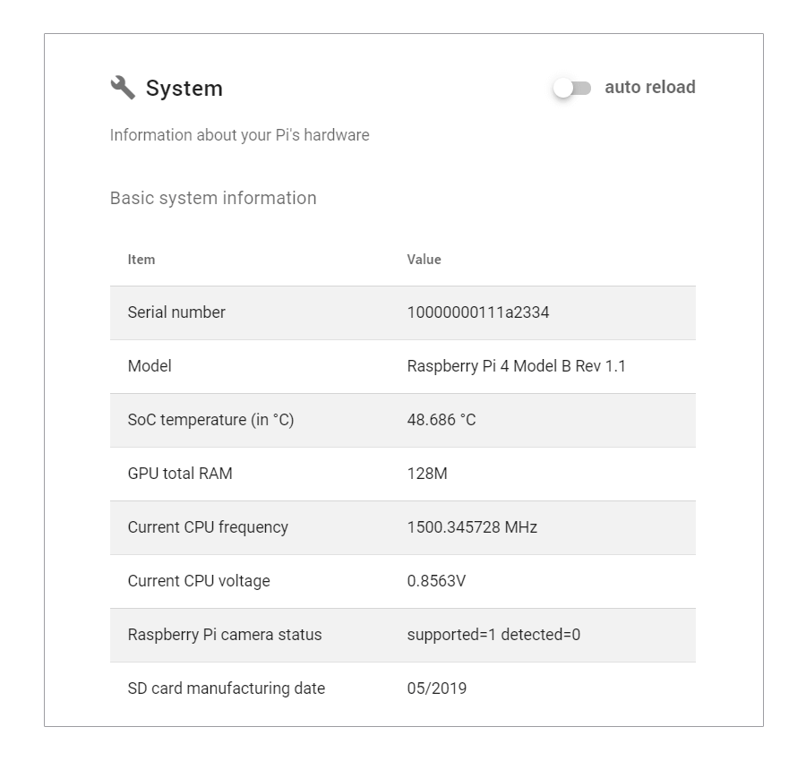The image size is (806, 761).
Task: Select the Serial number row
Action: 176,312
